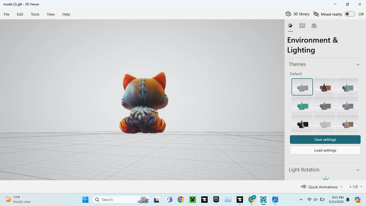Open the animation speed ×1.0 dropdown
The image size is (366, 206).
click(x=356, y=187)
